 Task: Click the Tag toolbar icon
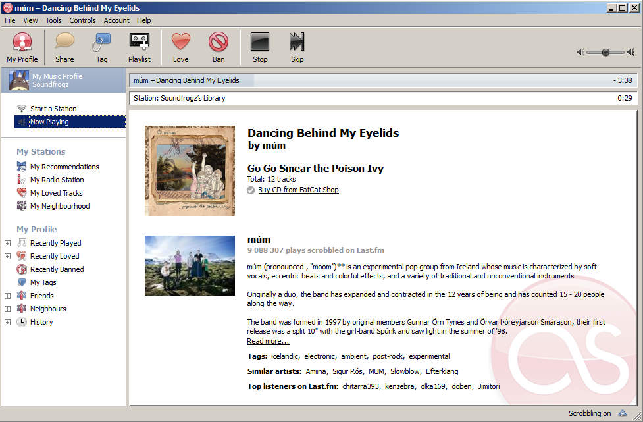coord(102,42)
